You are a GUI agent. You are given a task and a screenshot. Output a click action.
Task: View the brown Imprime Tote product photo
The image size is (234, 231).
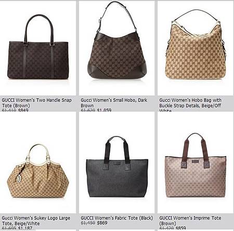[x=196, y=165]
